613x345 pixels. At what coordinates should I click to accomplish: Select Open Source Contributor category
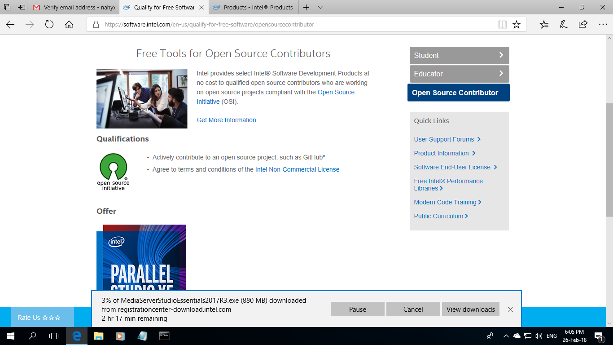[459, 93]
